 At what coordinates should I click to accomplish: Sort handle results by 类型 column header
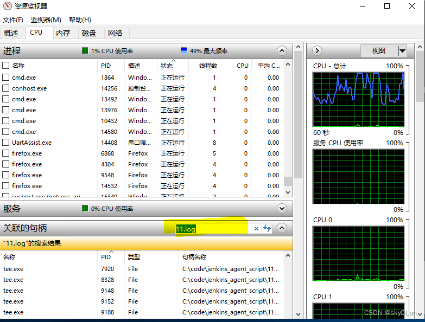click(151, 257)
